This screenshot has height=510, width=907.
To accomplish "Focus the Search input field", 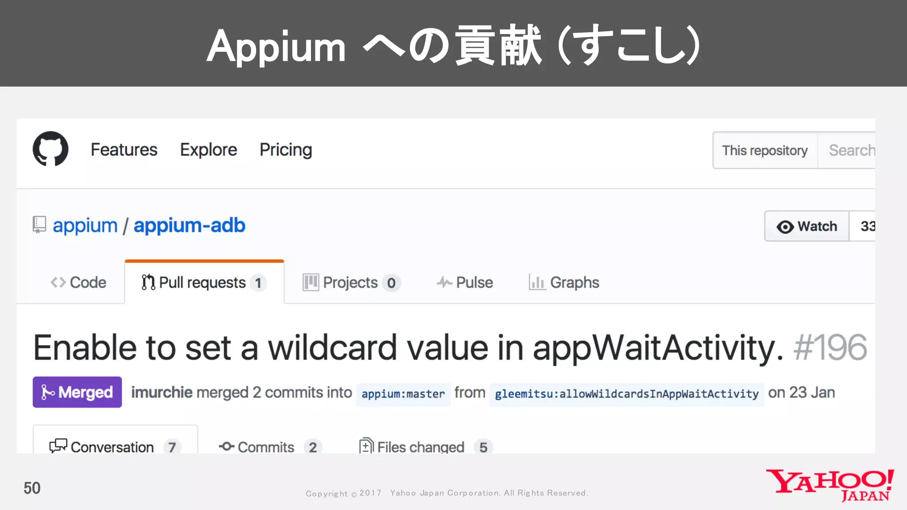I will 846,151.
